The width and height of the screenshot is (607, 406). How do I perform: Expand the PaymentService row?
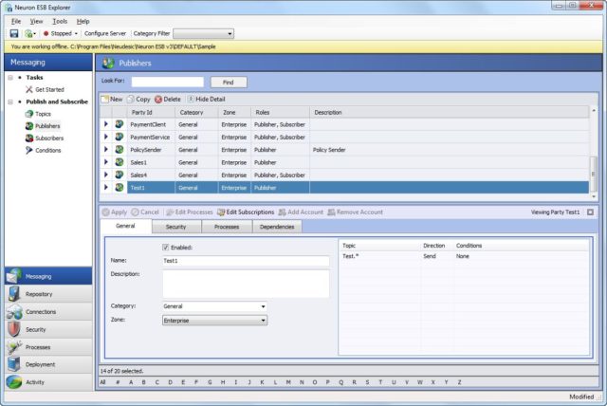(x=105, y=137)
